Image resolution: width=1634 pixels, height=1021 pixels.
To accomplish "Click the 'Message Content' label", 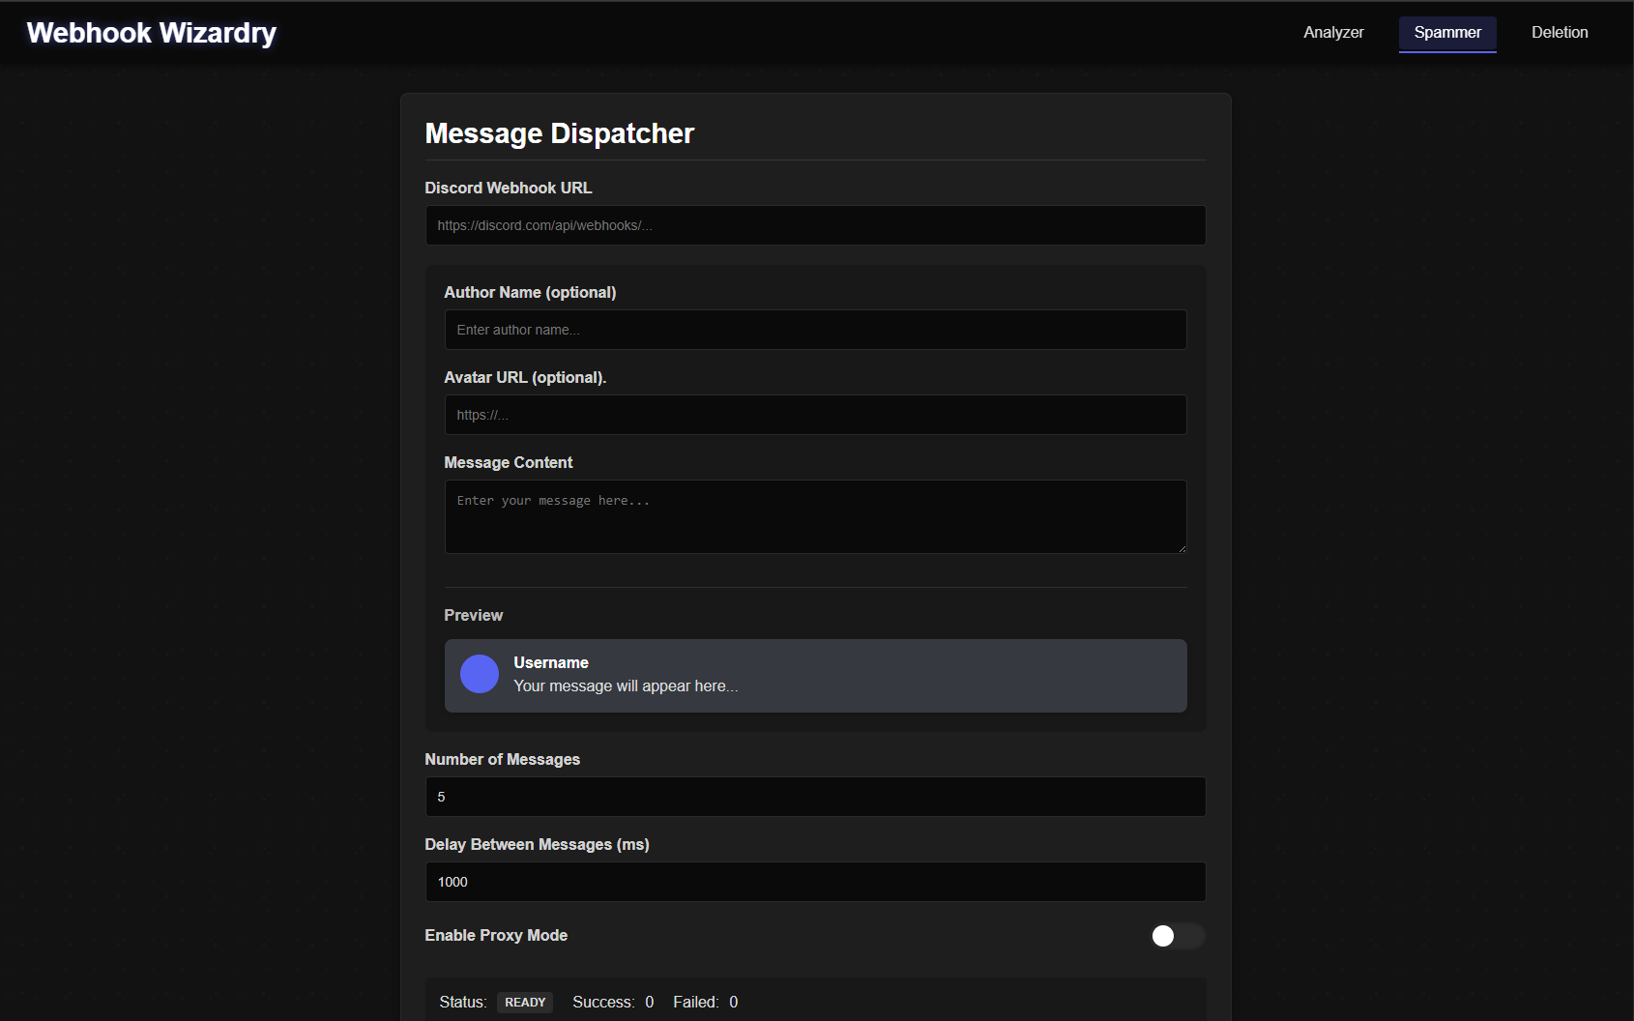I will coord(509,462).
